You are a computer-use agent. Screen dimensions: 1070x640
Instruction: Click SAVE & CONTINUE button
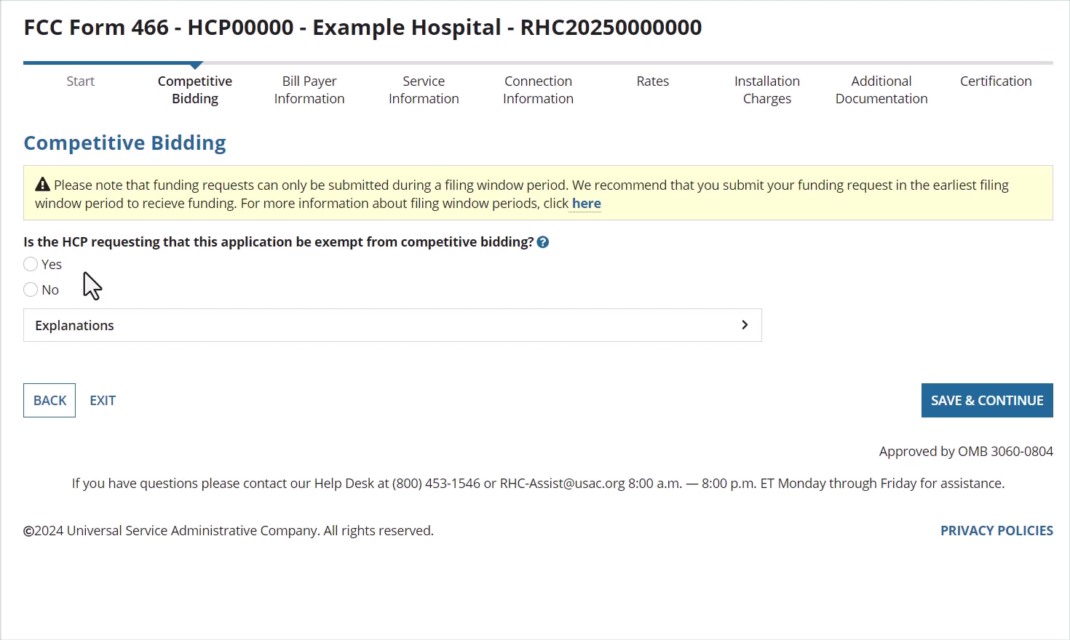986,401
